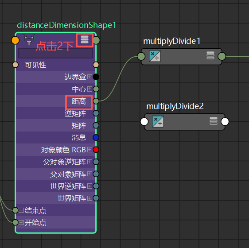This screenshot has height=248, width=249.
Task: Click the 父对象矩阵 output port
Action: [x=96, y=174]
